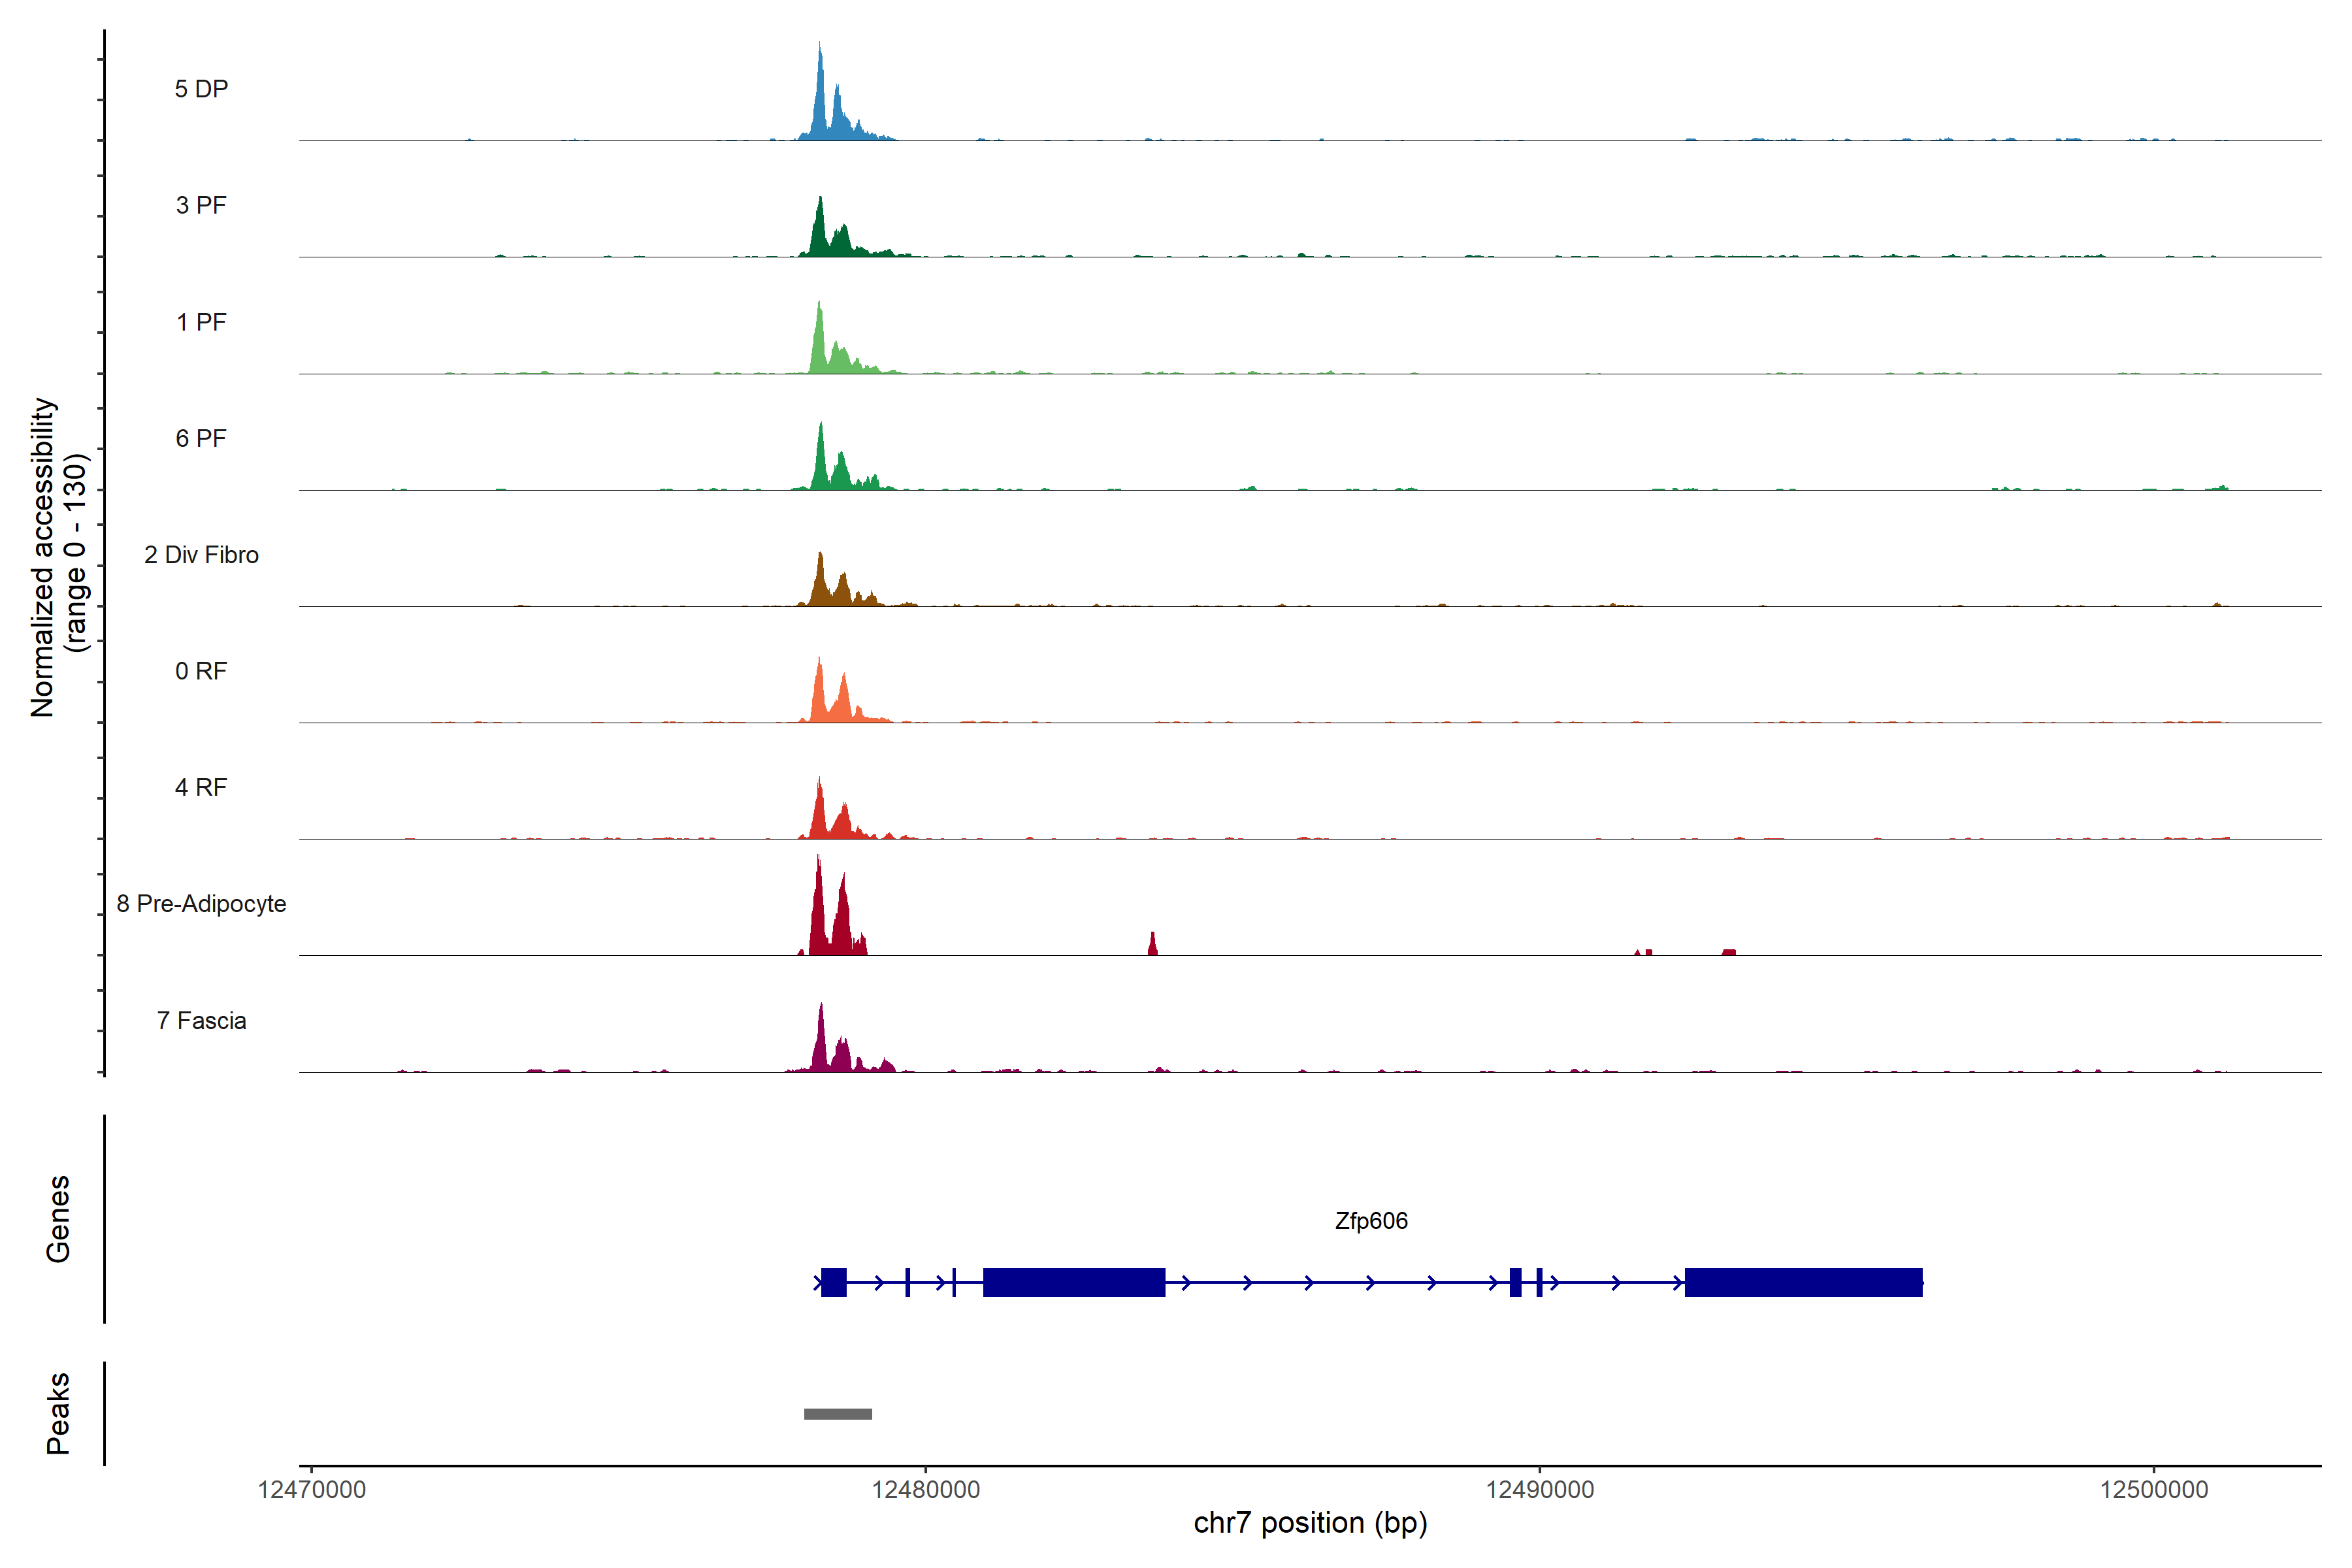Viewport: 2352px width, 1568px height.
Task: Click the last large Zfp606 exon
Action: pyautogui.click(x=1803, y=1282)
